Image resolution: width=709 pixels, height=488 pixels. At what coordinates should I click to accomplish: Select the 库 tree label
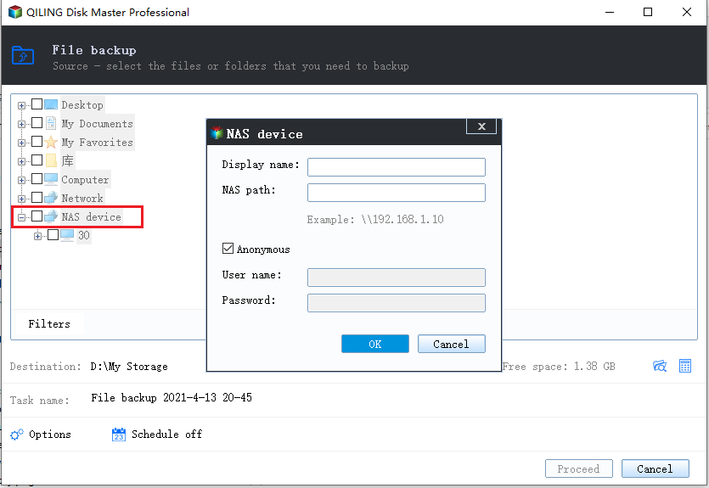click(x=67, y=160)
